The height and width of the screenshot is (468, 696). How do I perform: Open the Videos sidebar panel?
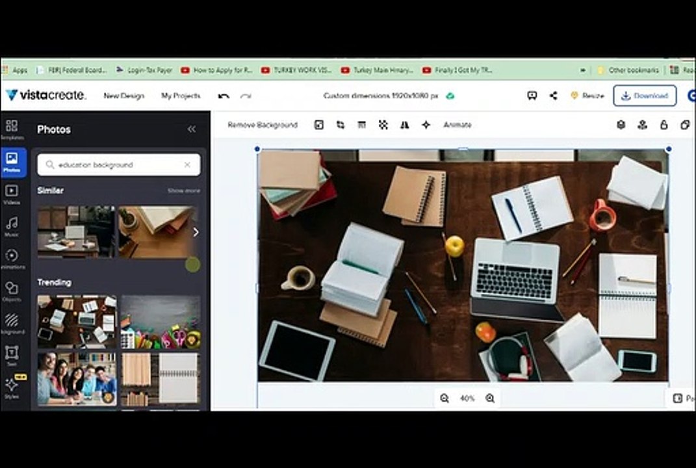pos(12,194)
